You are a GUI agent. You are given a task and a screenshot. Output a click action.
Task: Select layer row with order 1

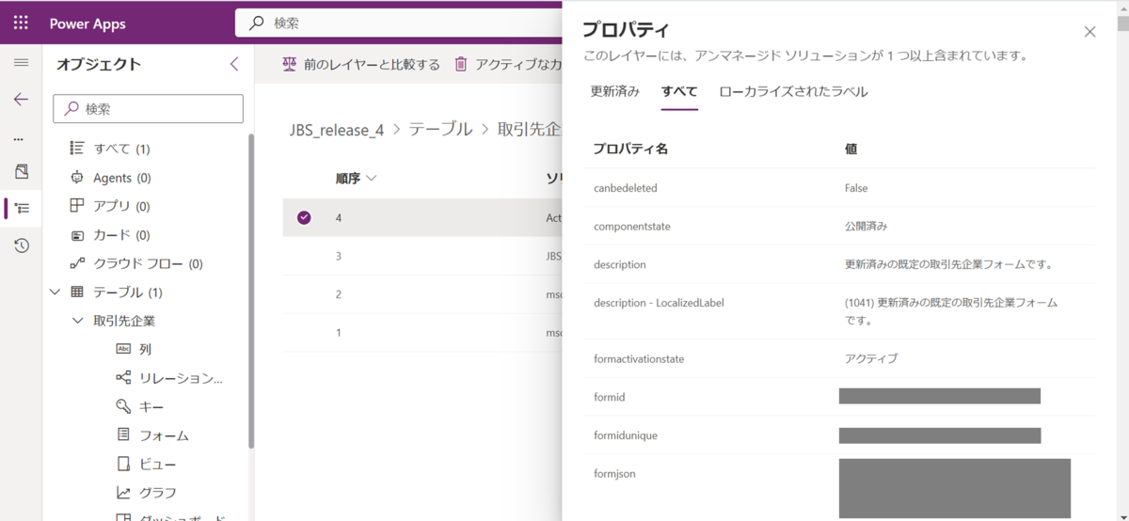click(422, 333)
